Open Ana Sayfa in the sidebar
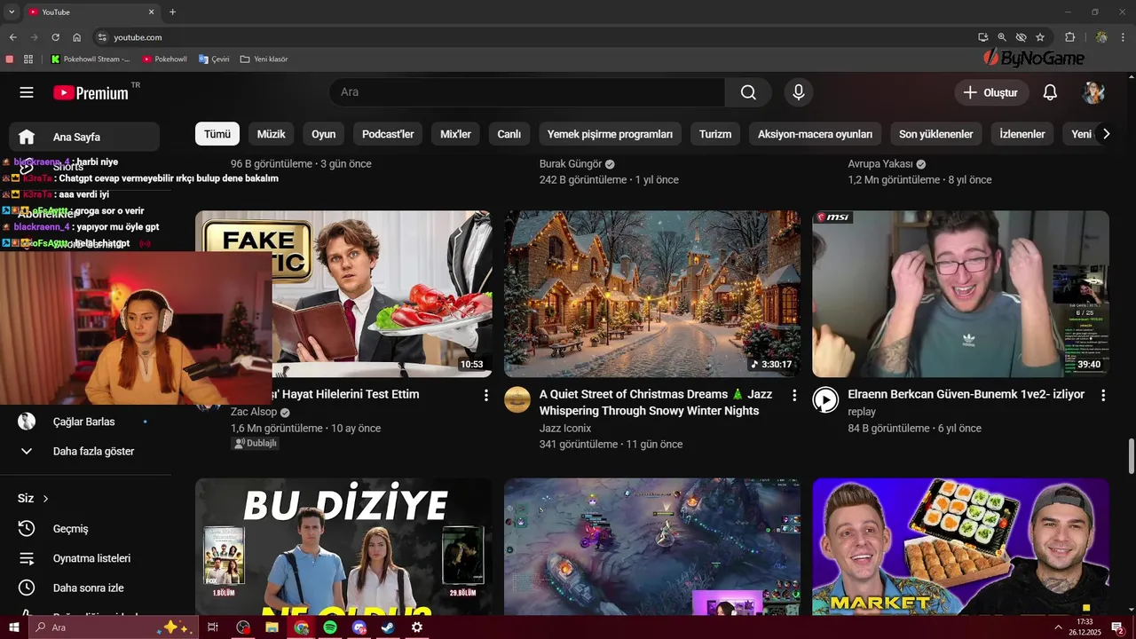The height and width of the screenshot is (639, 1136). pyautogui.click(x=84, y=137)
